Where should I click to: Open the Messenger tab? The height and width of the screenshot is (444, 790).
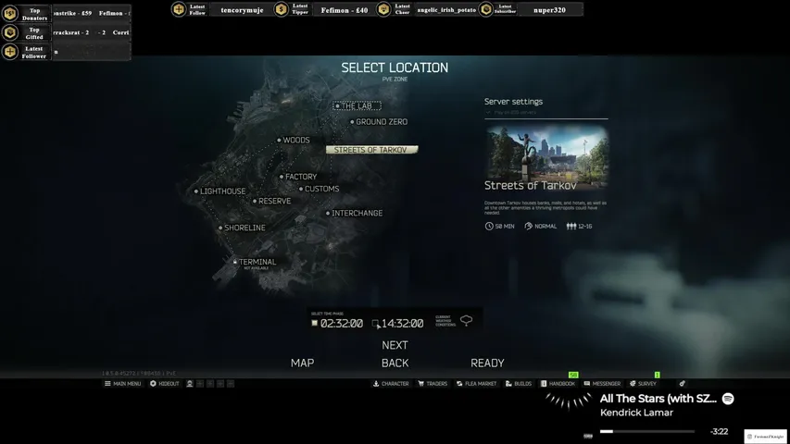pyautogui.click(x=602, y=384)
